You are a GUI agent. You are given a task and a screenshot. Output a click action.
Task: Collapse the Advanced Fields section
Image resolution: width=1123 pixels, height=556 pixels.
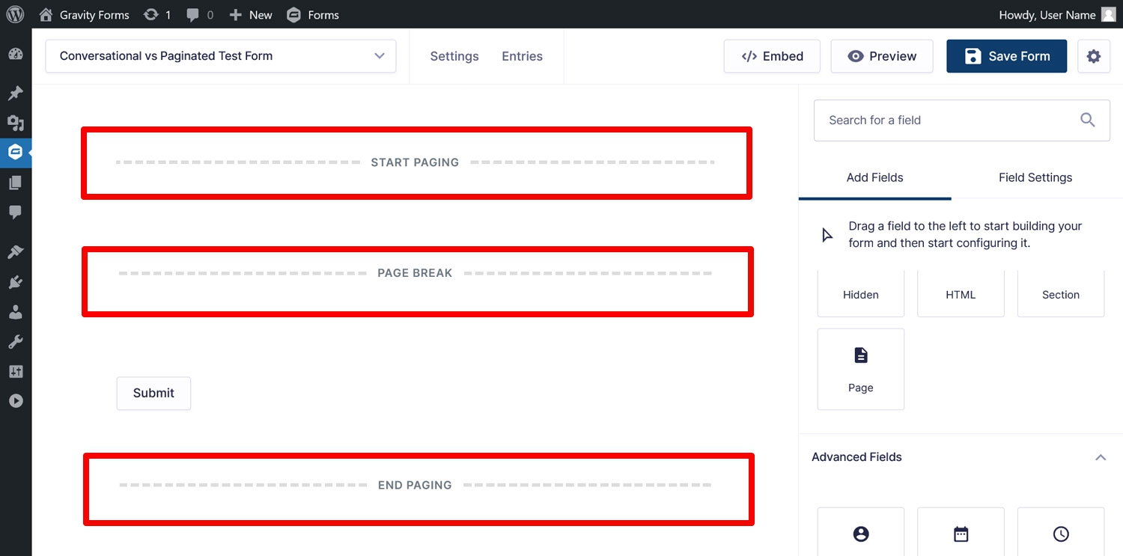(x=1101, y=457)
